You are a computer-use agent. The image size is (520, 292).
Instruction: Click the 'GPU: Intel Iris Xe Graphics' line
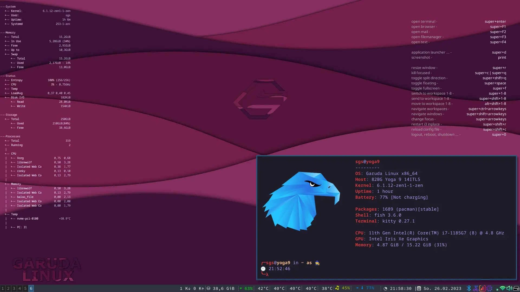pos(392,239)
